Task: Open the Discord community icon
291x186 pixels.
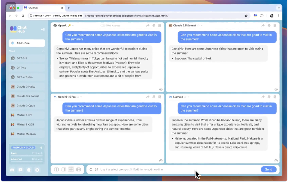Action: click(x=12, y=170)
